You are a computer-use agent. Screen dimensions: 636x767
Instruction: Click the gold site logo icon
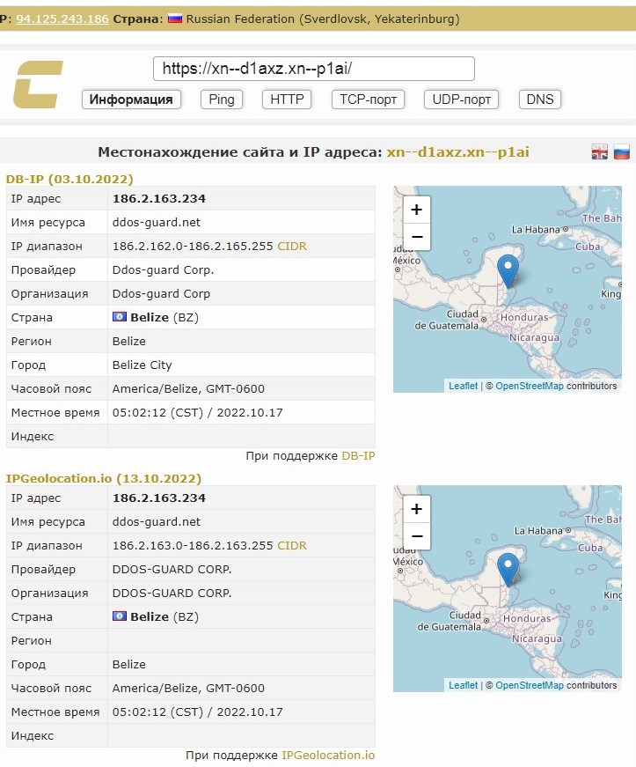point(38,85)
